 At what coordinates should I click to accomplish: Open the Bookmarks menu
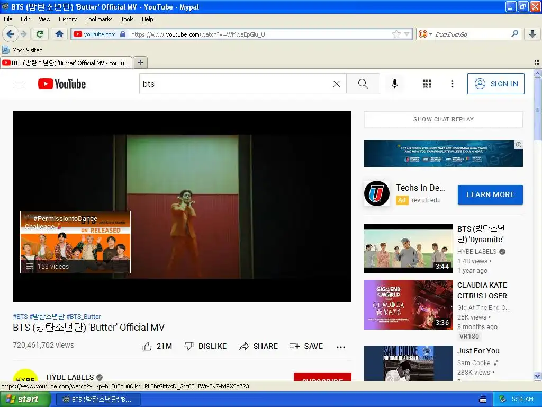(x=98, y=19)
